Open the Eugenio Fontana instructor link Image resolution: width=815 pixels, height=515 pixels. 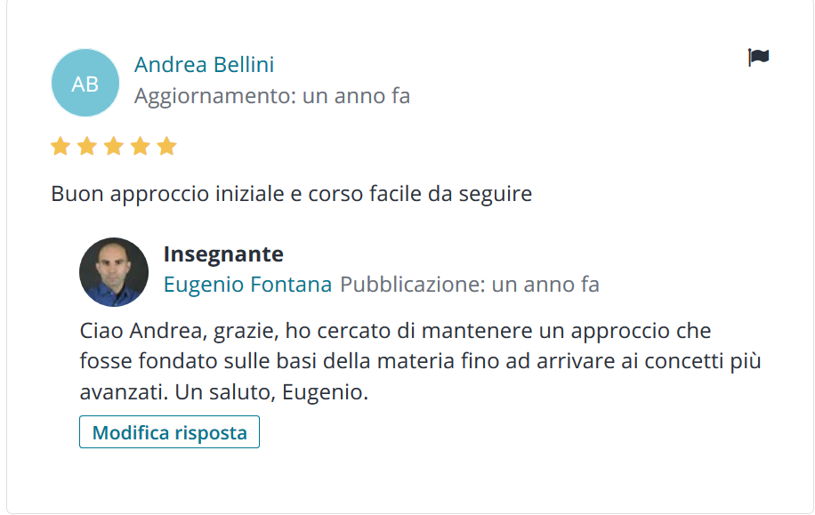(x=248, y=285)
